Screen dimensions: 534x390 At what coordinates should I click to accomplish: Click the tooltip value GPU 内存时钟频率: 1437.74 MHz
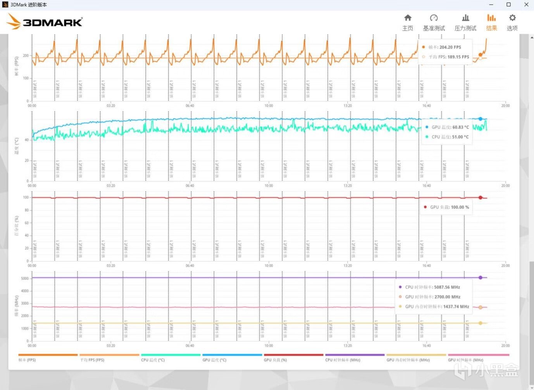[437, 307]
